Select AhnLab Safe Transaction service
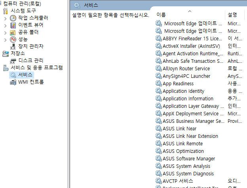Viewport: 247px width, 188px height. 193,61
